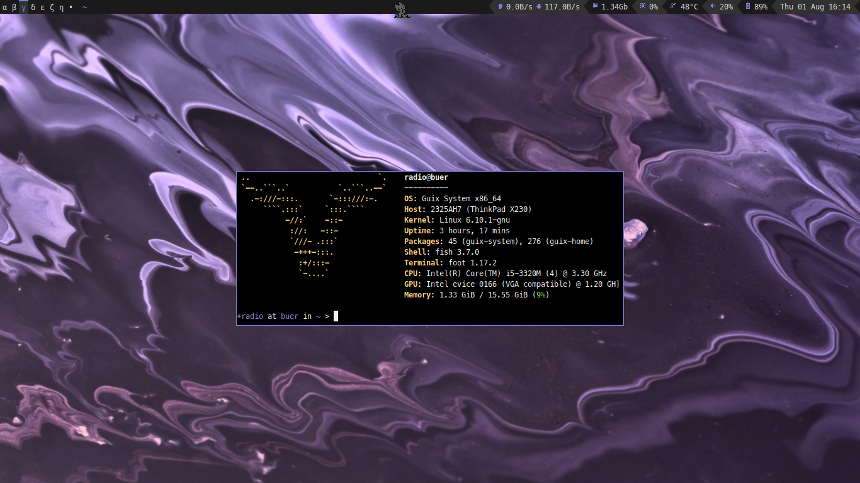This screenshot has height=483, width=860.
Task: Switch to workspace η
Action: point(61,7)
